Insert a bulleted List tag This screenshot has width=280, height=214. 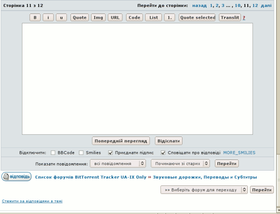(x=154, y=17)
